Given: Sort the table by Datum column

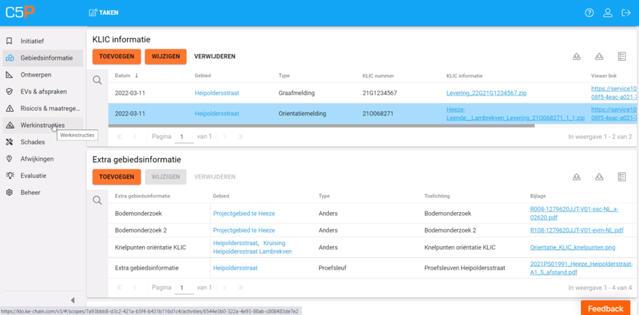Looking at the screenshot, I should click(123, 76).
